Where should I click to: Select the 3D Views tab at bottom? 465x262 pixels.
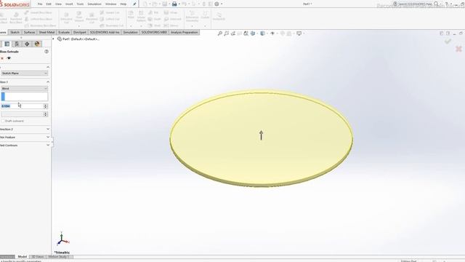[38, 257]
